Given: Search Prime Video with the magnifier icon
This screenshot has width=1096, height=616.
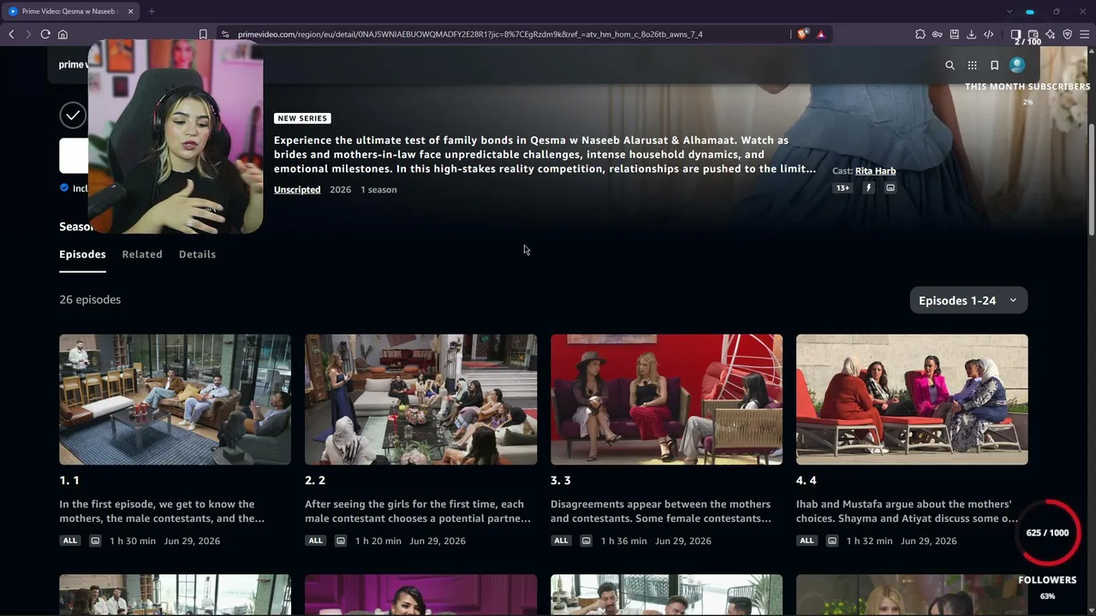Looking at the screenshot, I should point(950,65).
